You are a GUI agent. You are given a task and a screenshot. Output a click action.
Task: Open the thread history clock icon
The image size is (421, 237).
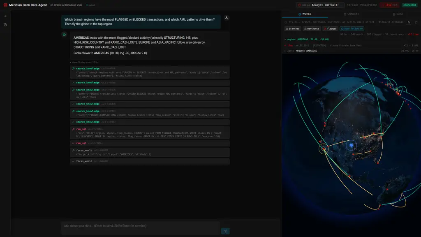click(5, 25)
